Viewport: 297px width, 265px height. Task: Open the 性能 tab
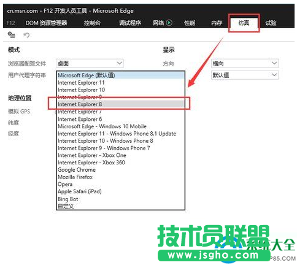(190, 23)
